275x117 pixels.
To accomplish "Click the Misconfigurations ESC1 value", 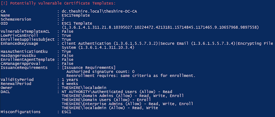I will pyautogui.click(x=67, y=112).
